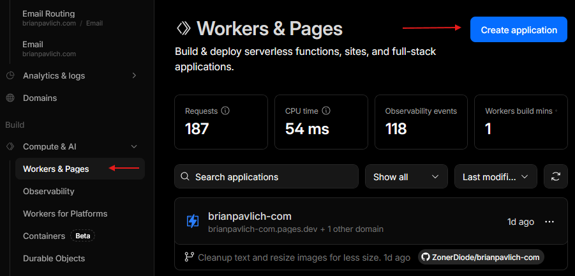Screen dimensions: 575x276
Task: Open the Show all filter dropdown
Action: [406, 176]
